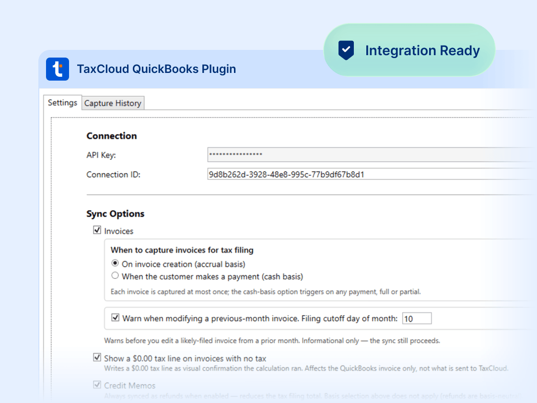
Task: Click the Connection section heading
Action: coord(112,136)
